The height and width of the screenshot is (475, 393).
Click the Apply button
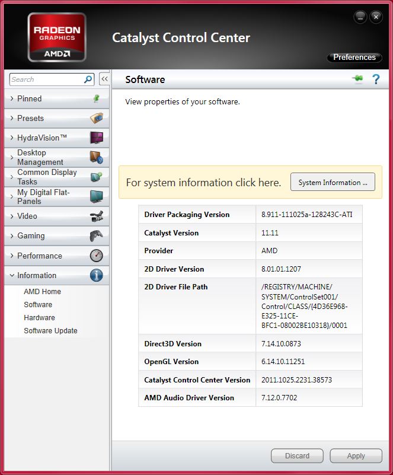[x=356, y=456]
